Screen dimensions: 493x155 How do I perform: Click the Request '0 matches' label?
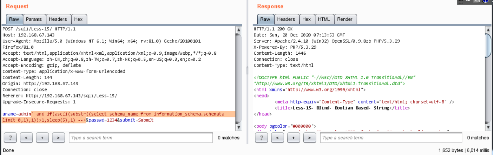coord(229,138)
